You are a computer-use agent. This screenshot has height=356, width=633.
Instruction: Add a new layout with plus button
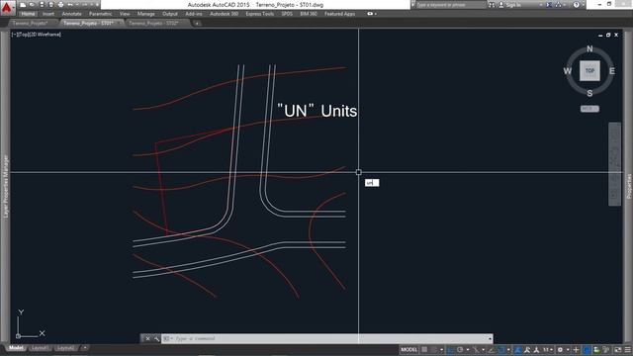pyautogui.click(x=84, y=348)
